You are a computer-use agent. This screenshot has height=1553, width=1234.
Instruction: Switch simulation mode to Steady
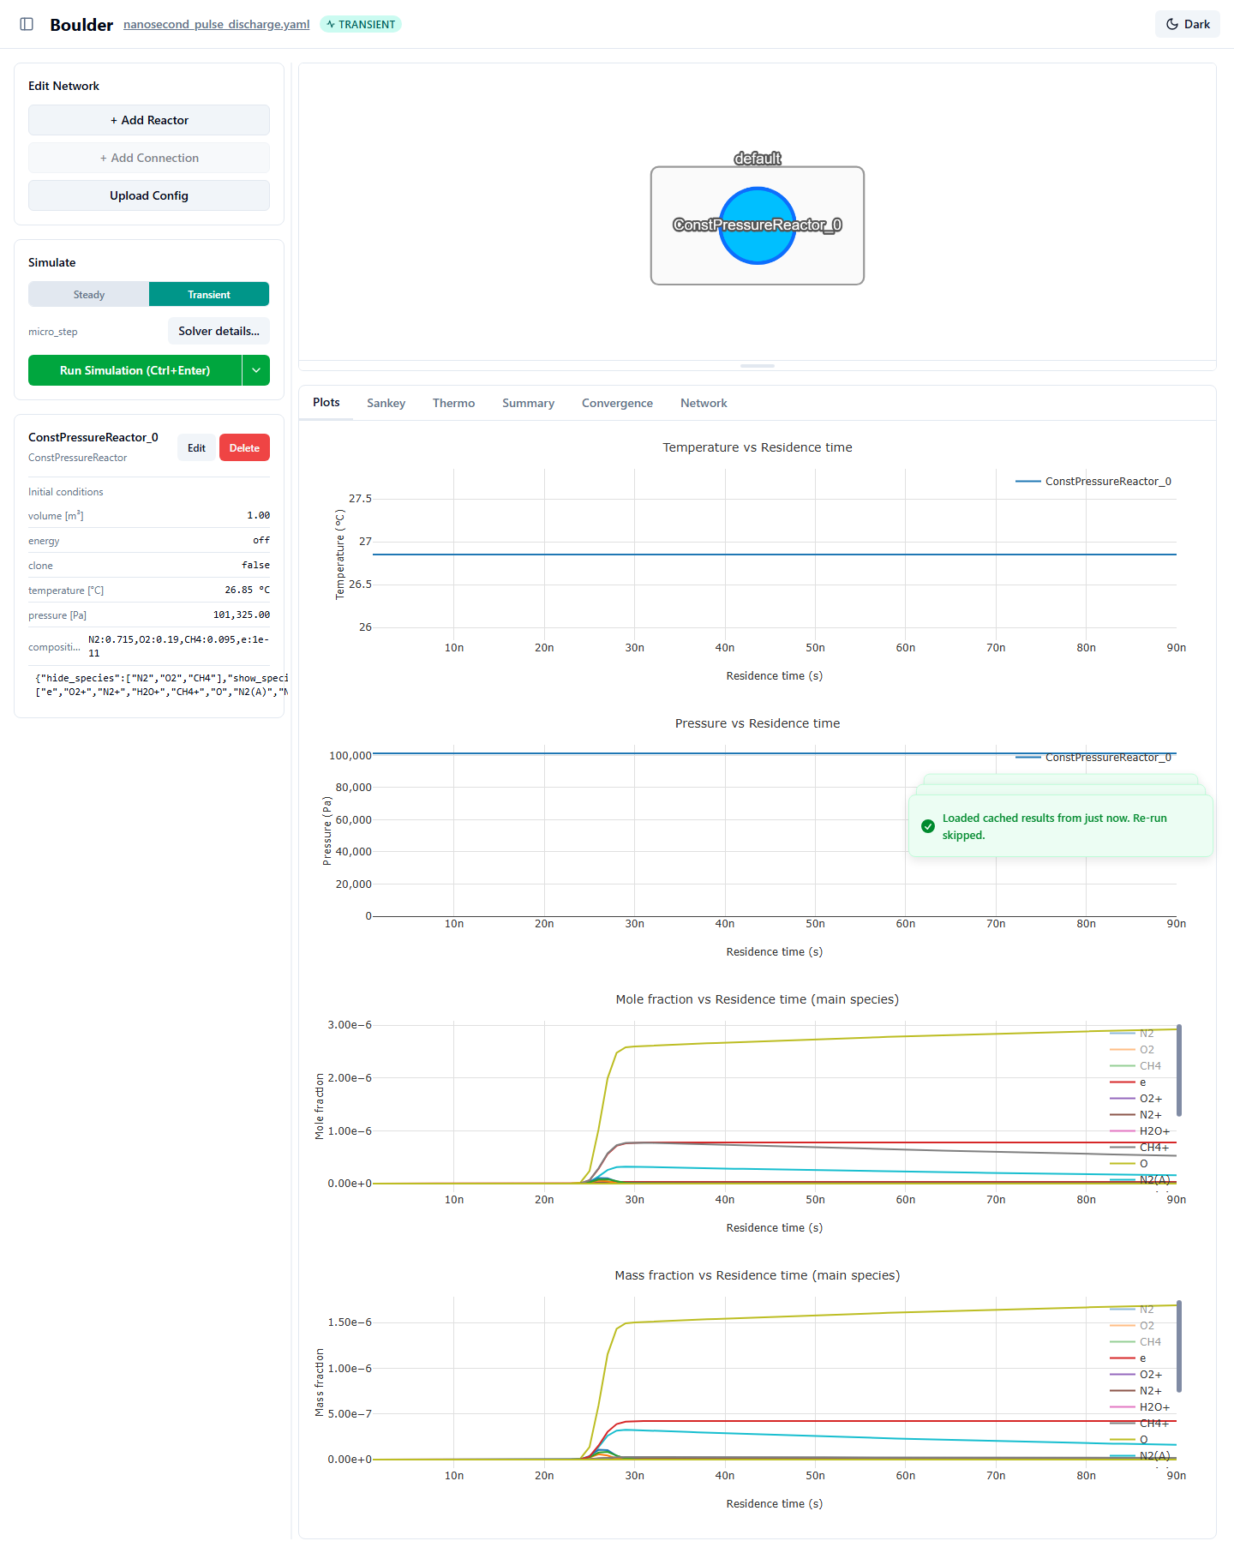[x=89, y=294]
